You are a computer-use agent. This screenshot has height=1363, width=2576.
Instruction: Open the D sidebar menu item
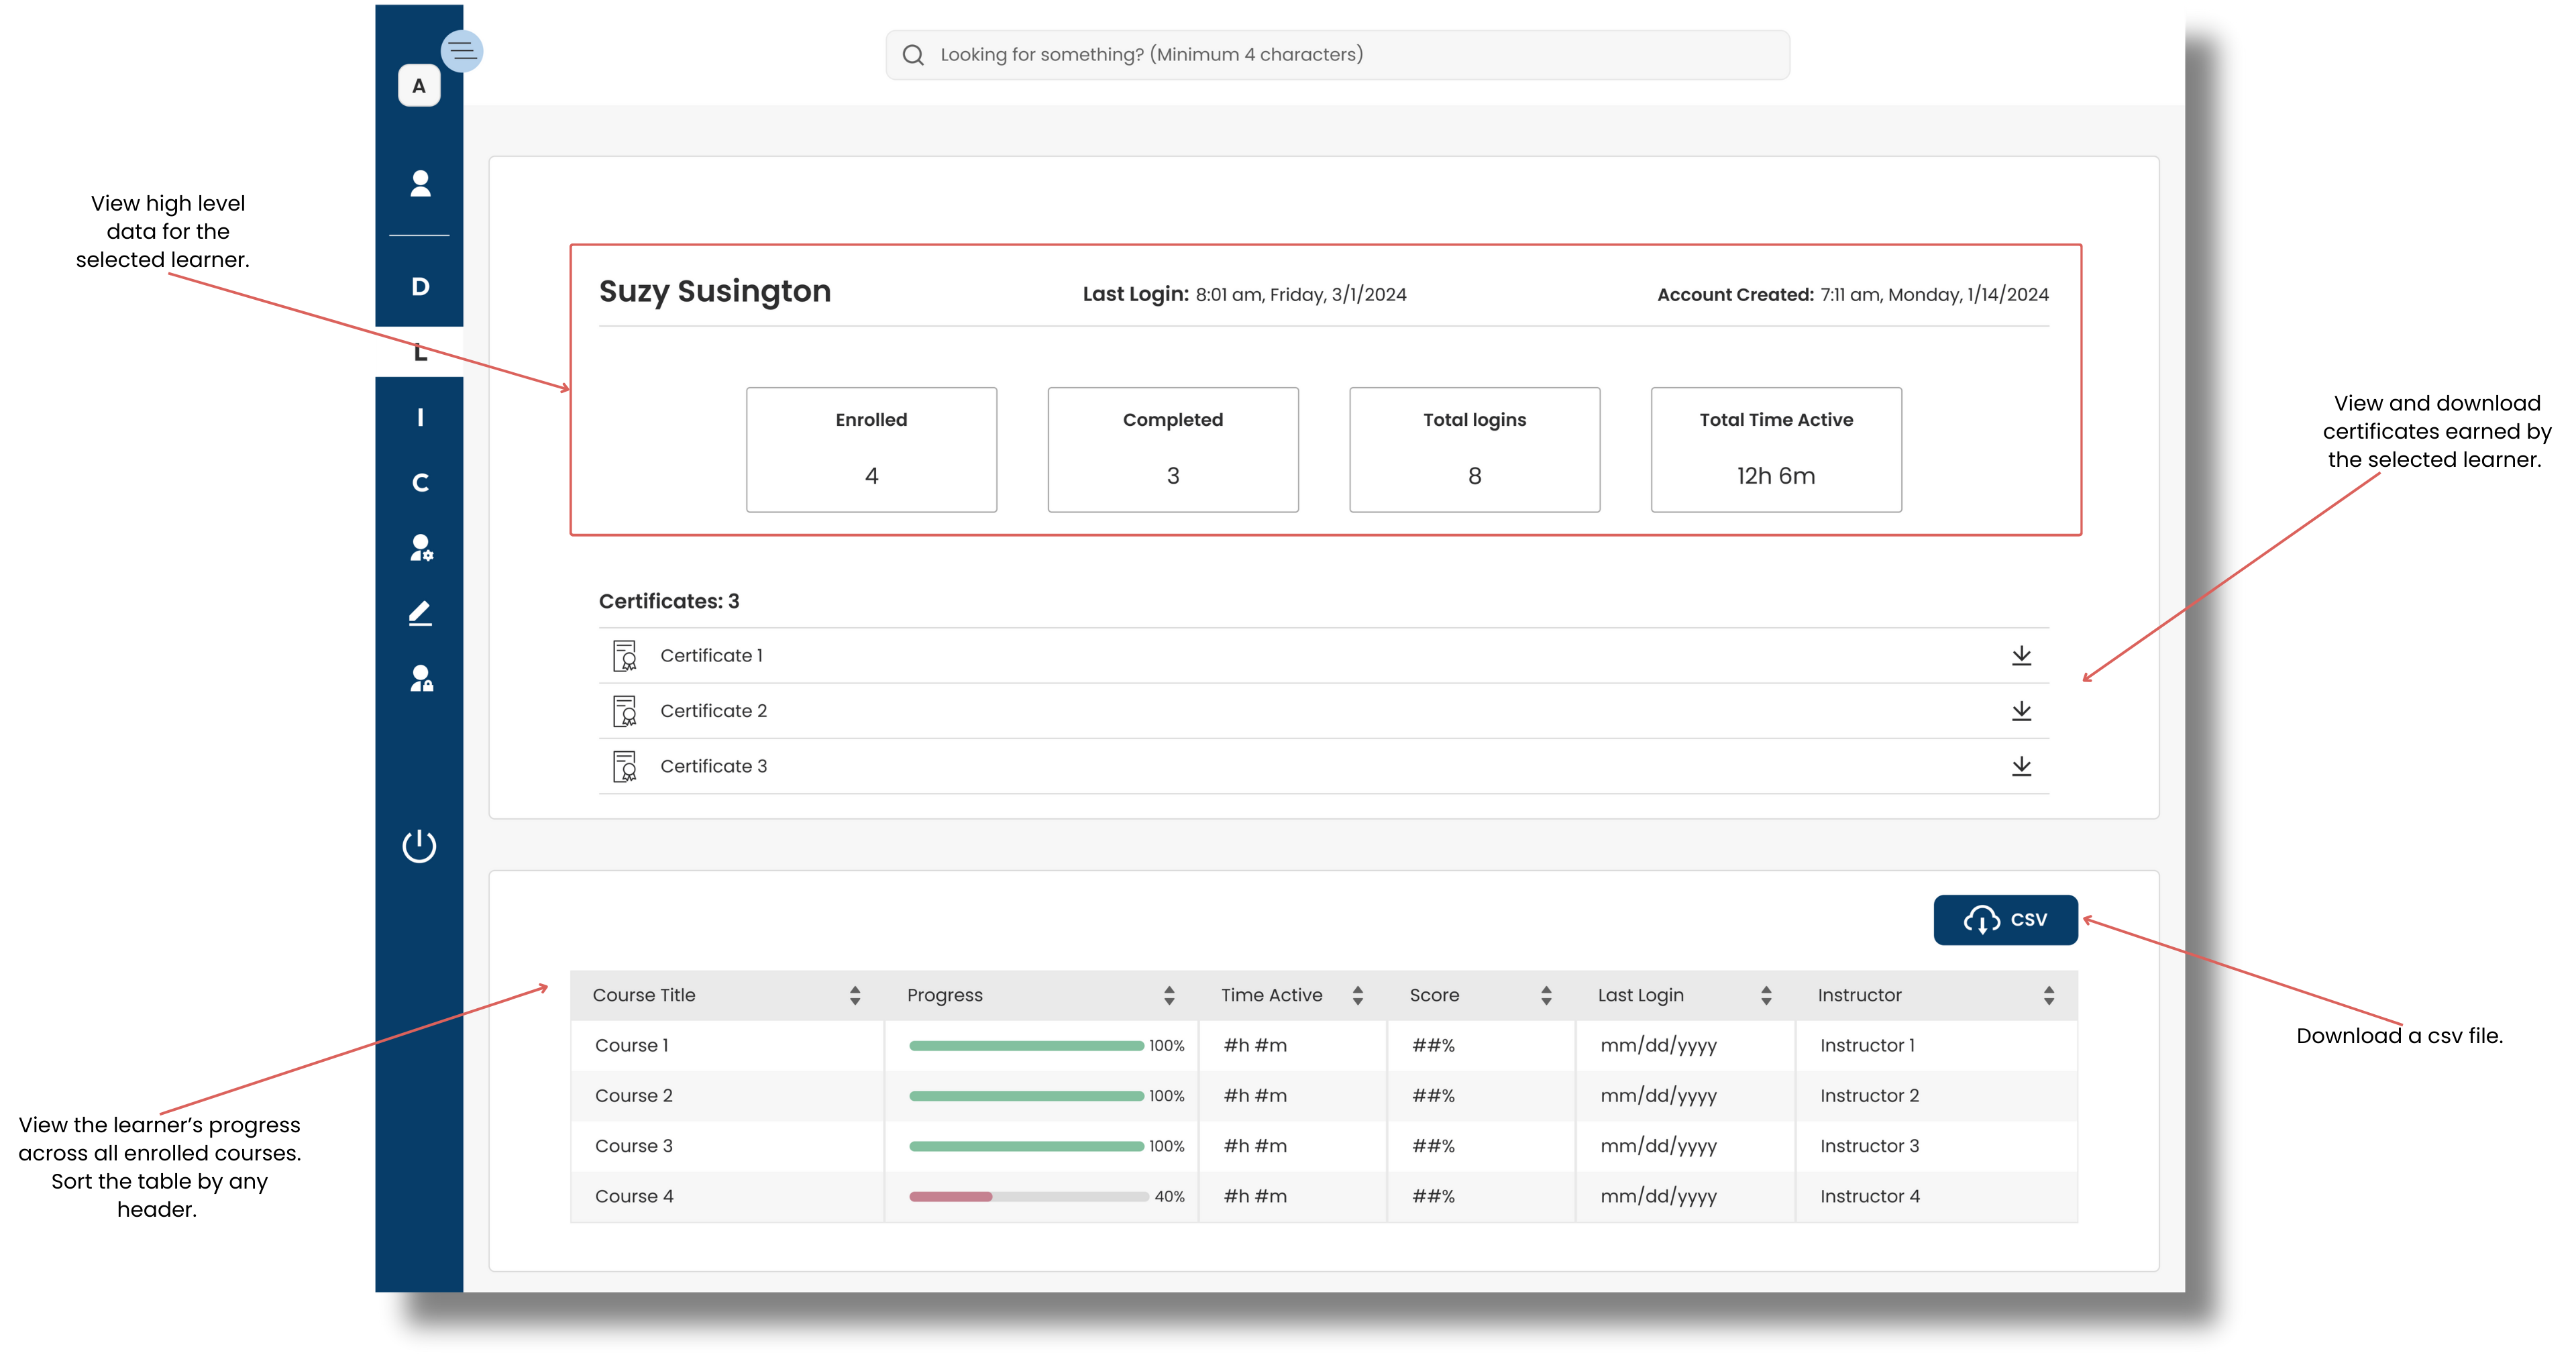420,287
